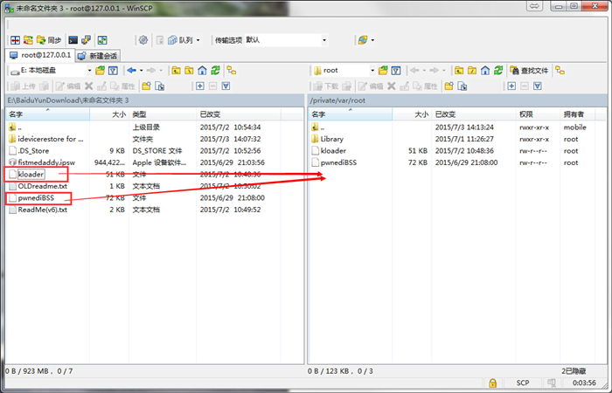Click the 队列 queue button
This screenshot has width=612, height=393.
(x=180, y=40)
